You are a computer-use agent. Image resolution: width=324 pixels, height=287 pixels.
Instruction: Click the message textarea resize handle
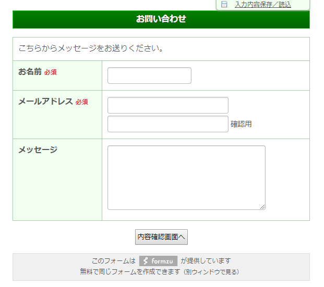point(262,207)
